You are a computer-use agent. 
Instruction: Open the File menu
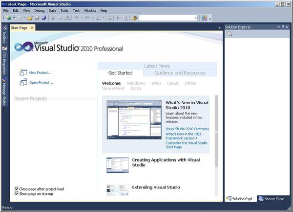(x=6, y=10)
